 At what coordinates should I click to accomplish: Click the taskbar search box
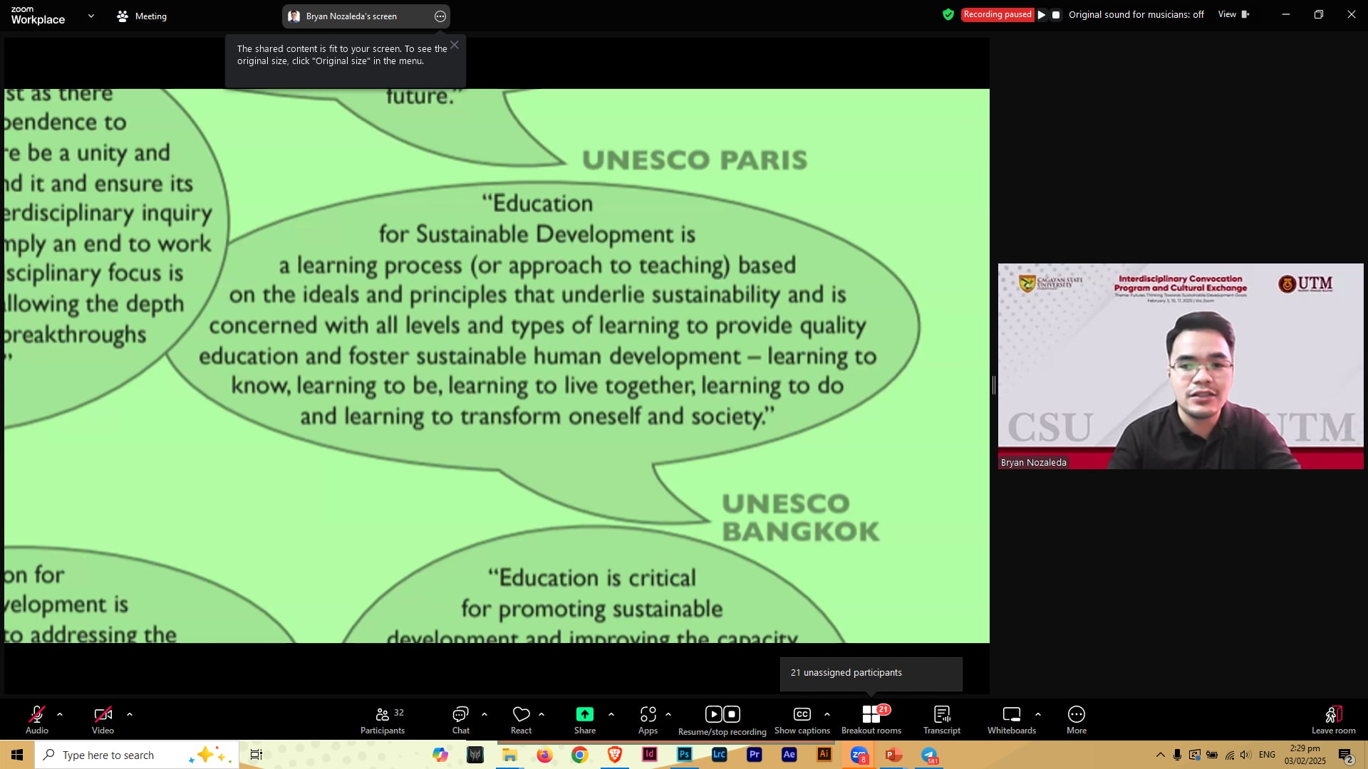point(137,755)
